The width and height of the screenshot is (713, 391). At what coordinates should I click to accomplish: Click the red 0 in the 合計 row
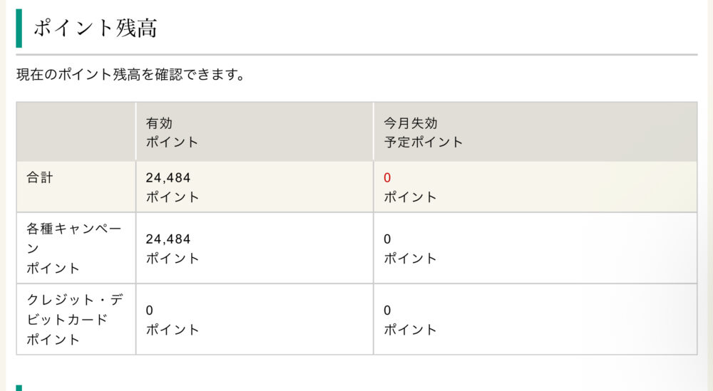coord(387,178)
